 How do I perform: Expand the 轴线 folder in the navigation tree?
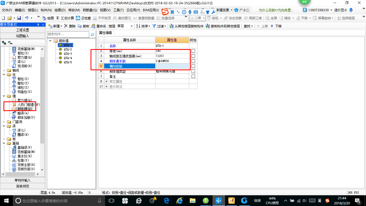click(x=4, y=70)
